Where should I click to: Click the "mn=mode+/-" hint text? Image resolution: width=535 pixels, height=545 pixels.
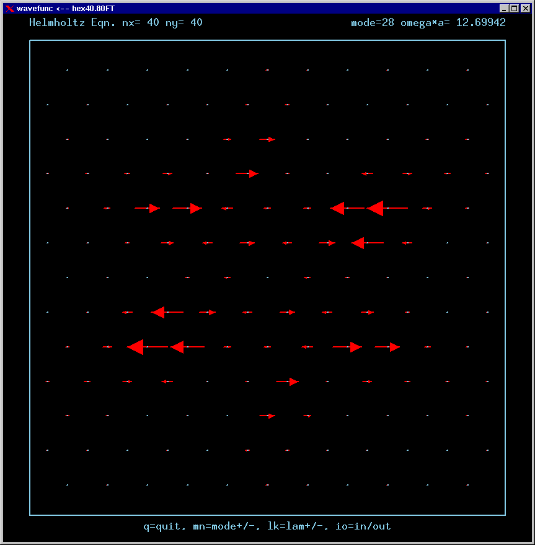click(x=229, y=526)
